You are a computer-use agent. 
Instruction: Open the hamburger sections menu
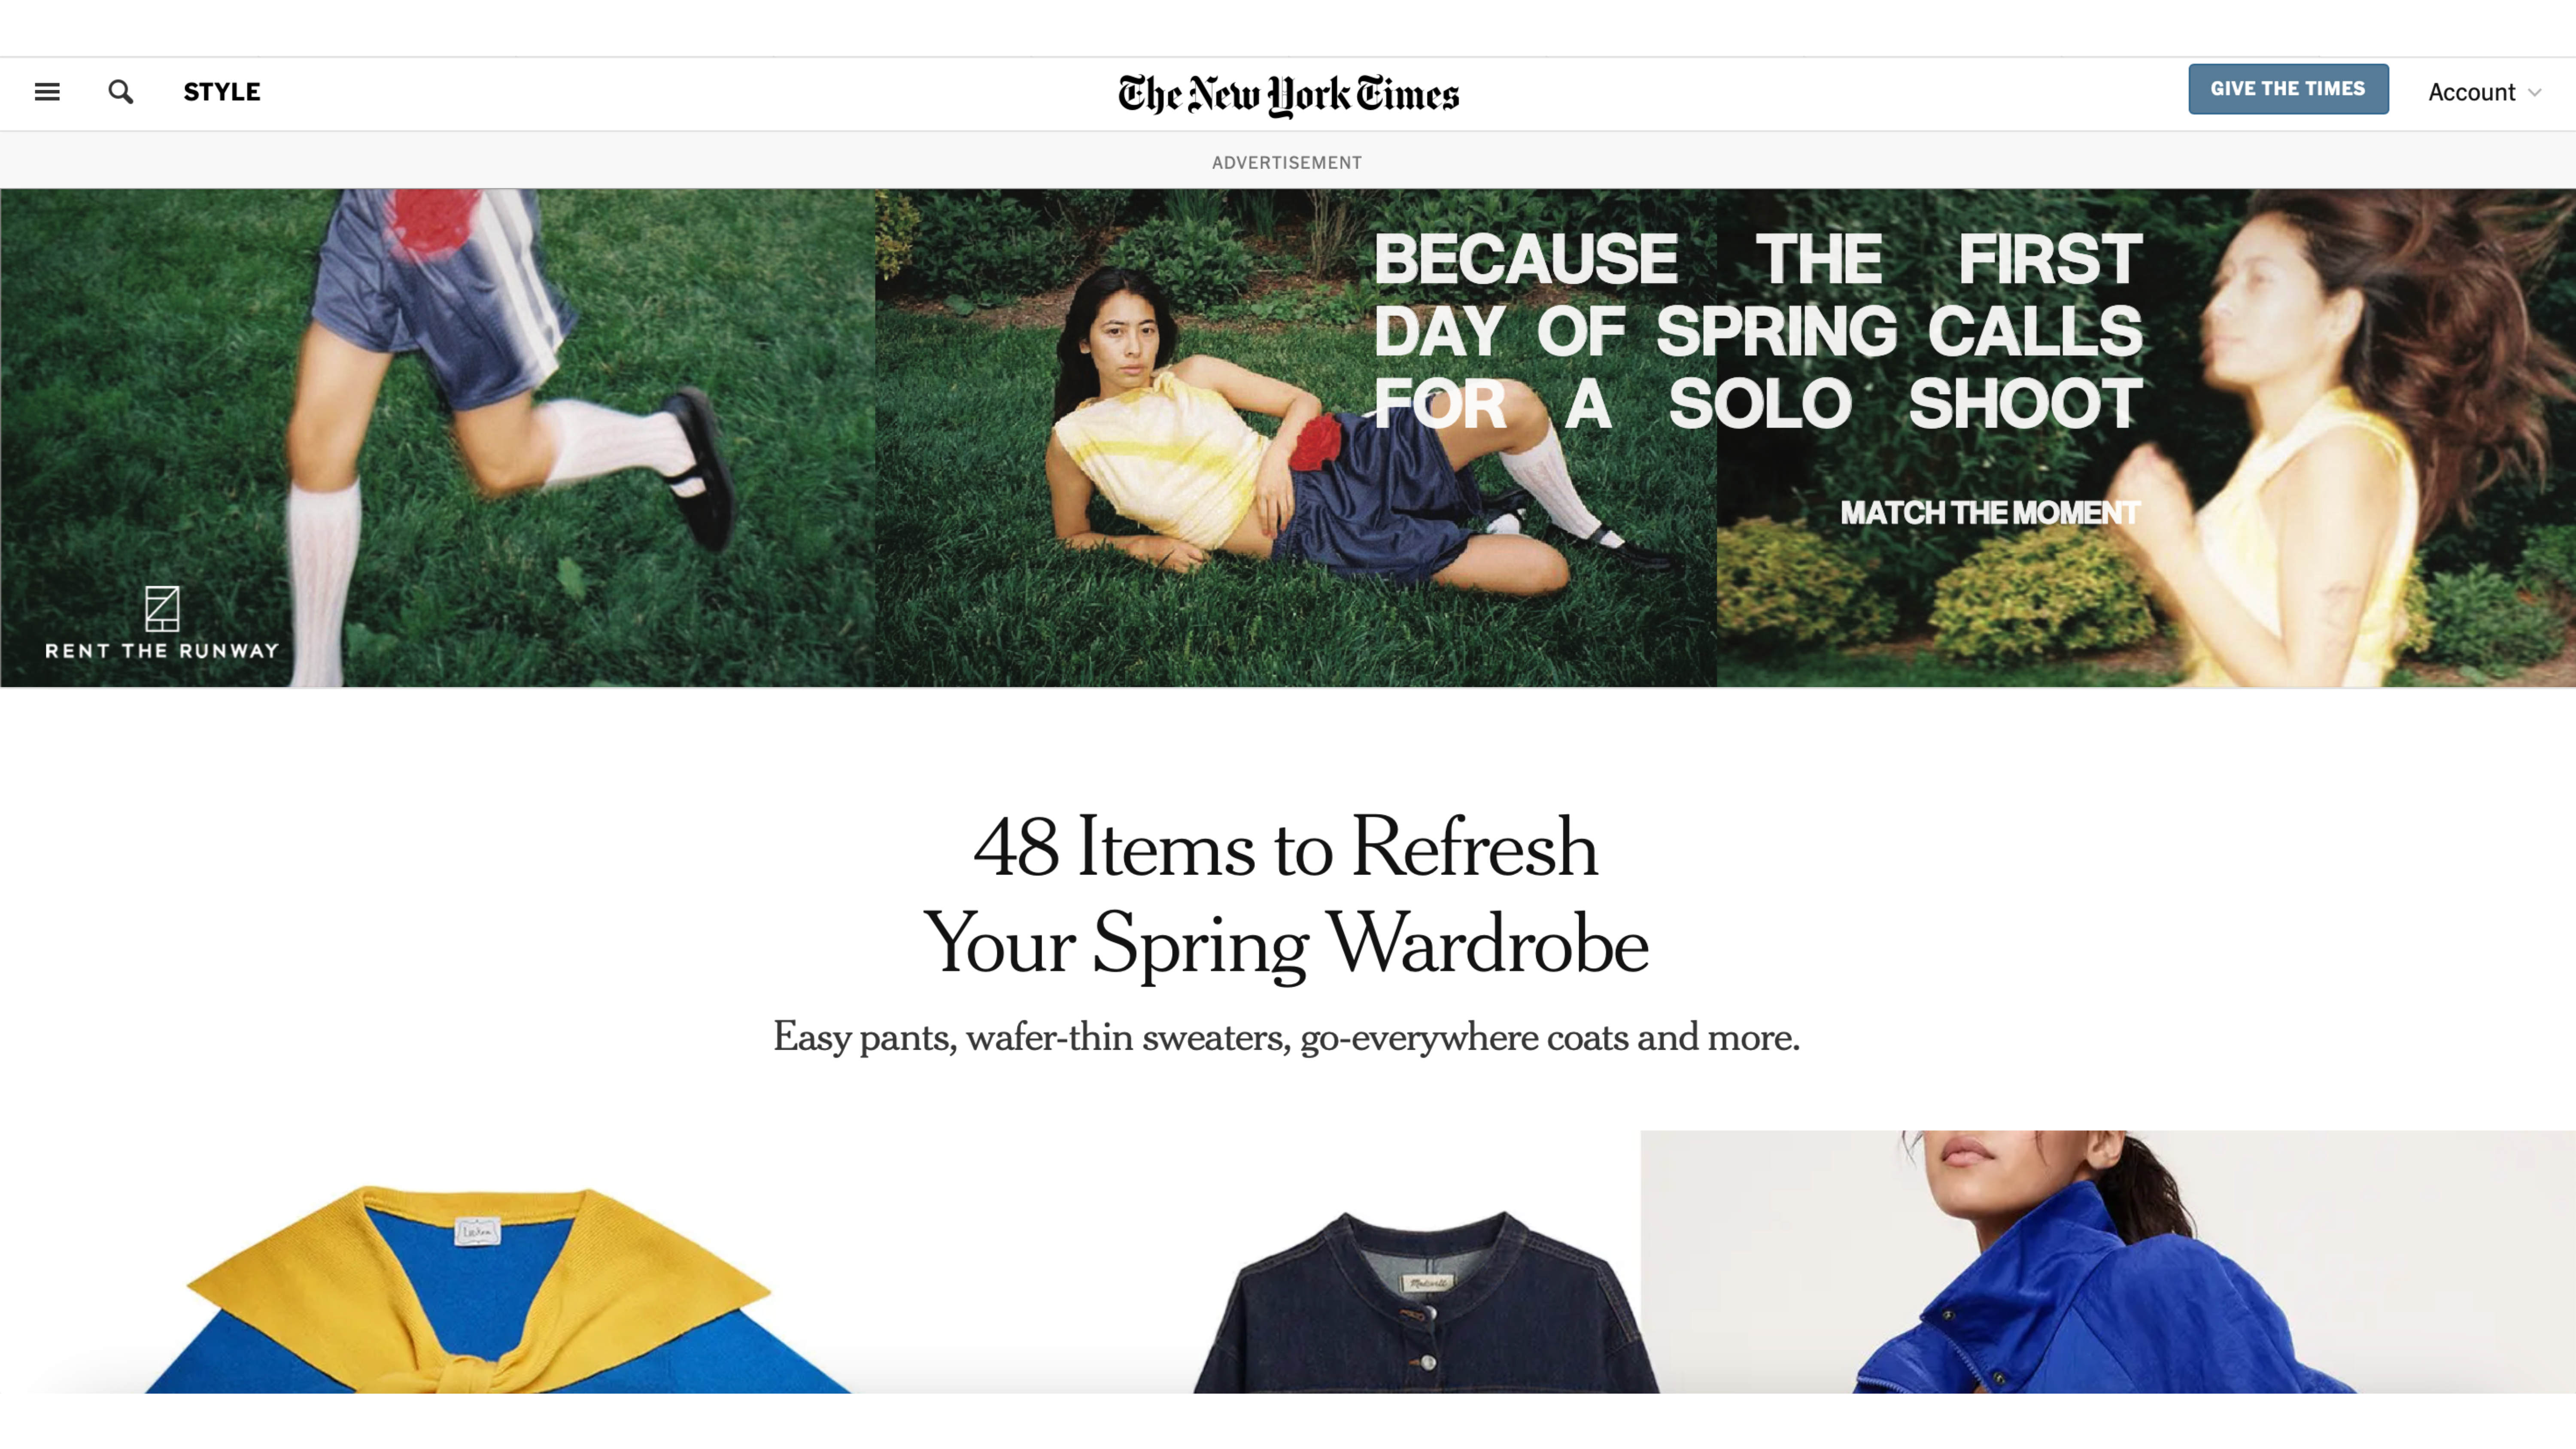(47, 92)
